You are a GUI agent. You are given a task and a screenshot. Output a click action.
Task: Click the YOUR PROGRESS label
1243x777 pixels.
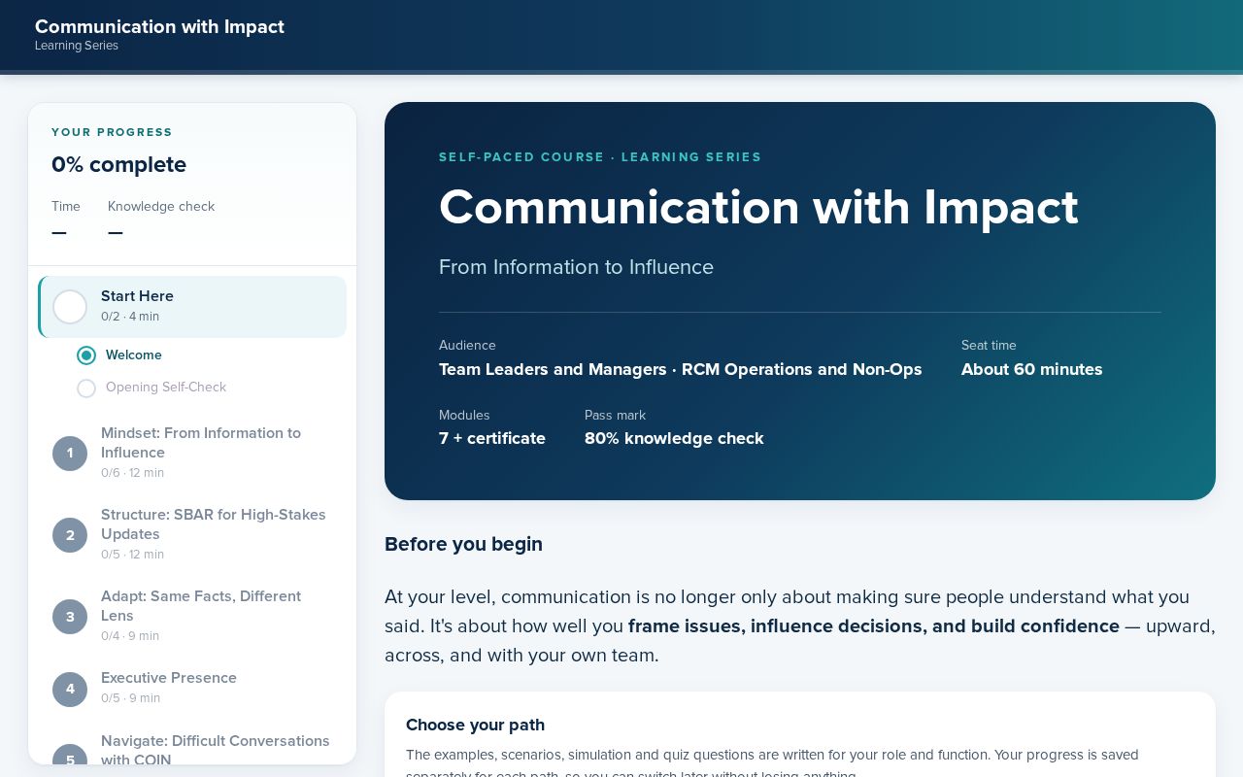pos(112,132)
